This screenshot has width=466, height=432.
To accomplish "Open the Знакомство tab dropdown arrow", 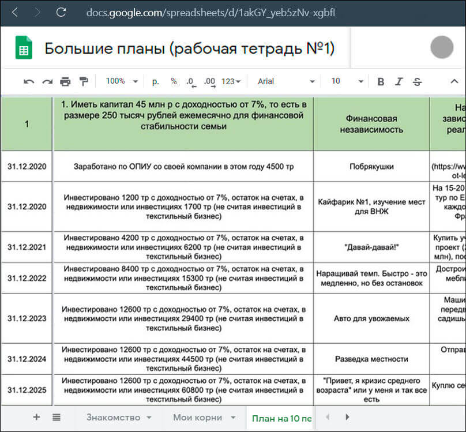I will pos(149,418).
